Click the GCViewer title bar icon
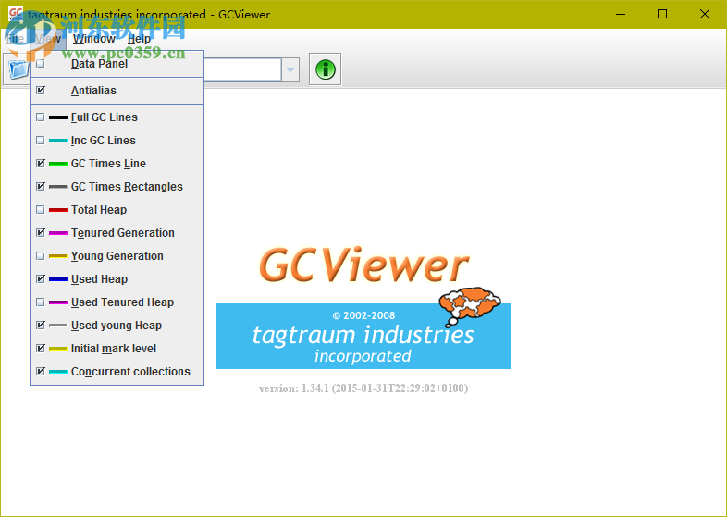Viewport: 727px width, 517px height. (16, 15)
